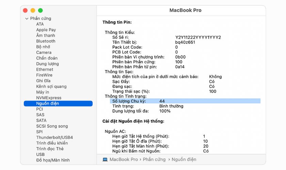Select SCSI Song song in the sidebar

(52, 126)
